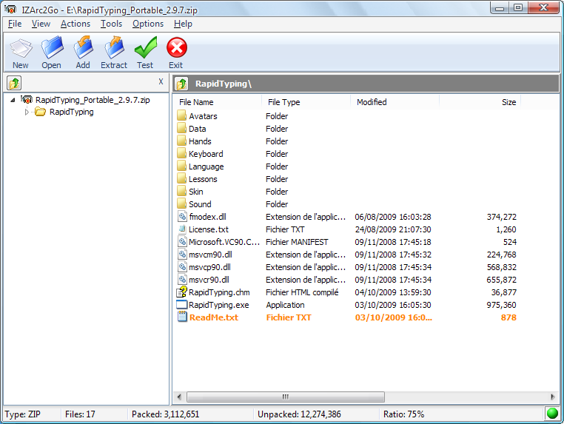Image resolution: width=564 pixels, height=424 pixels.
Task: Click the RapidTyping.chm help file icon
Action: click(x=182, y=292)
